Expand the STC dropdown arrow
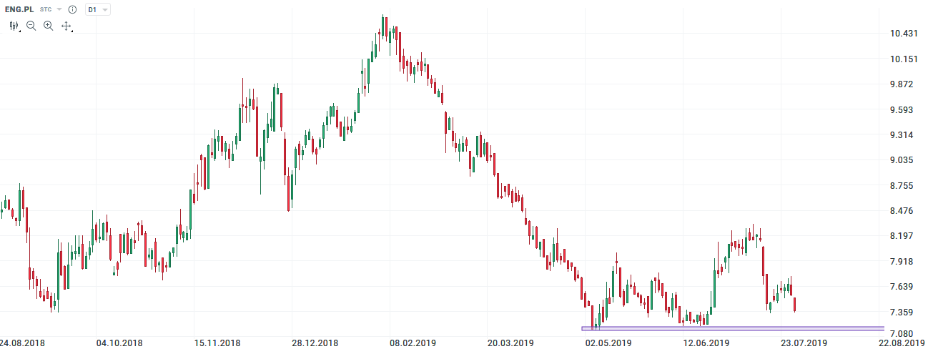Image resolution: width=928 pixels, height=354 pixels. [59, 10]
